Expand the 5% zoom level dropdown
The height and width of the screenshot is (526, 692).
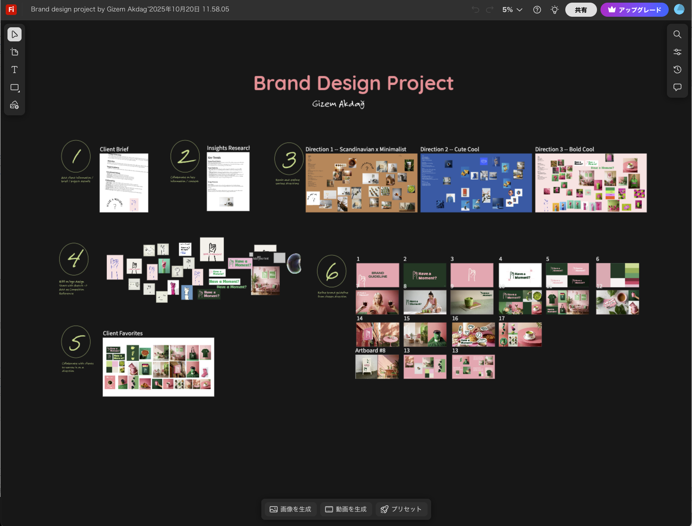coord(513,10)
